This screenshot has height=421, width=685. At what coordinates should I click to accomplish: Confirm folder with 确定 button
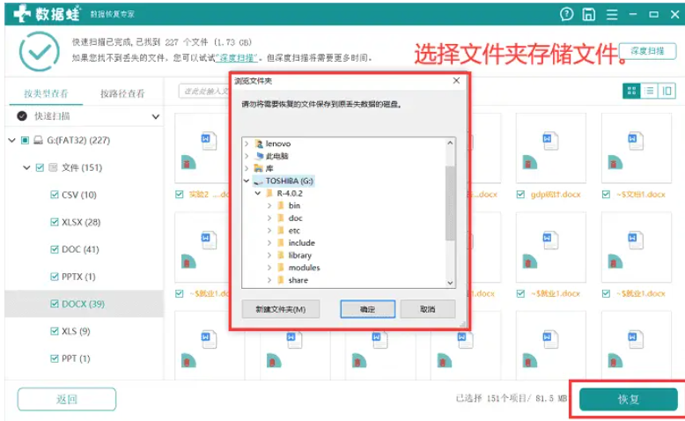(367, 309)
